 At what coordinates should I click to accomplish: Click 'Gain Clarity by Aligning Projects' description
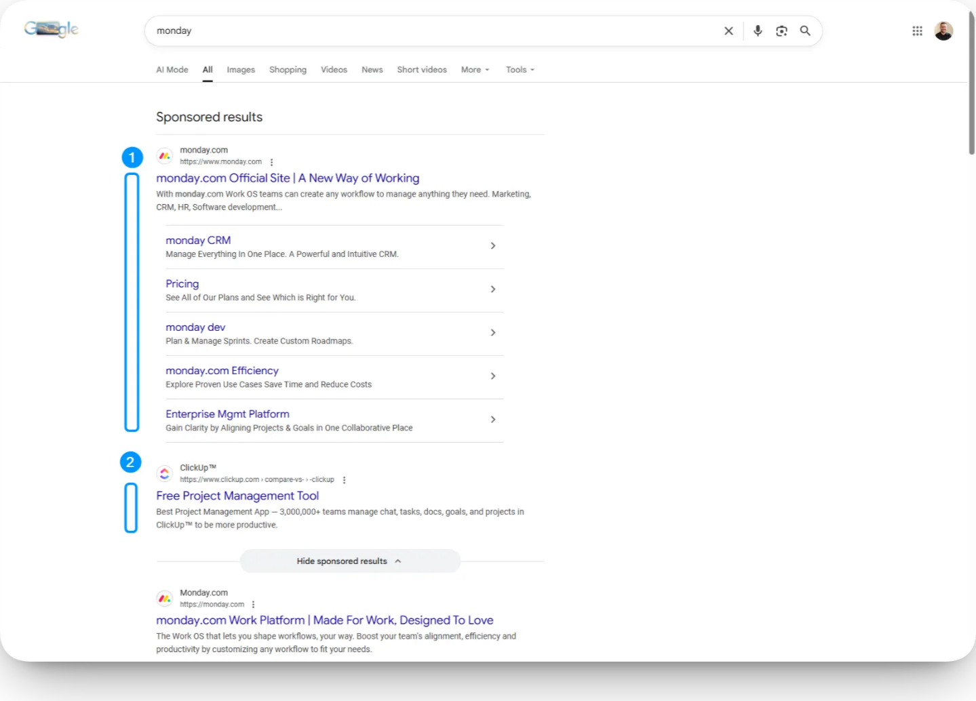(289, 428)
